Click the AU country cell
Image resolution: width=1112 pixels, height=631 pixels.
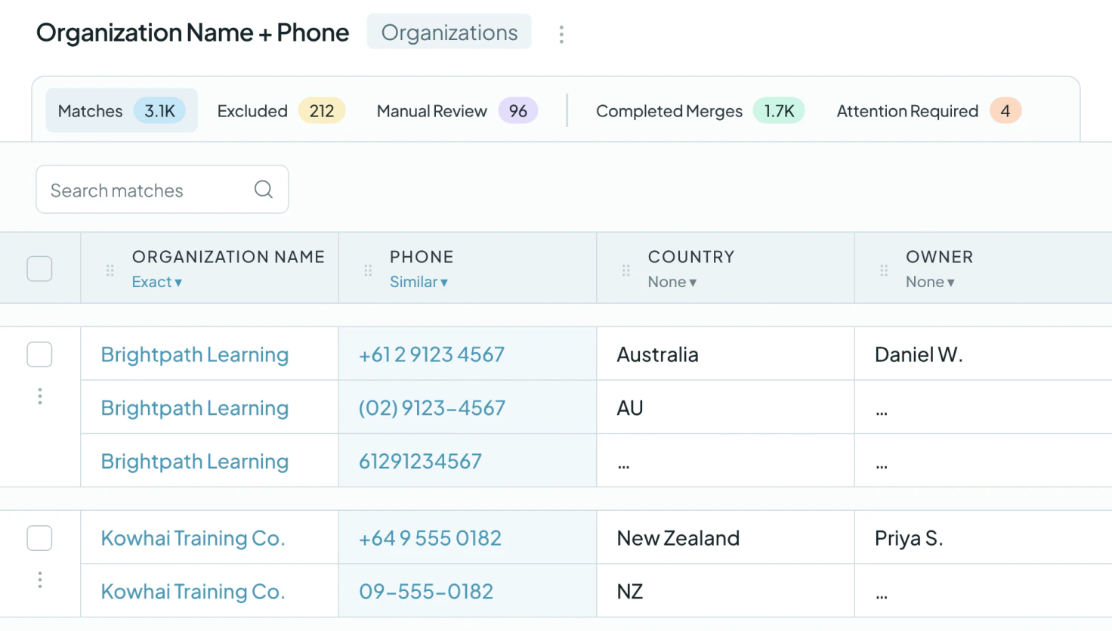(725, 407)
